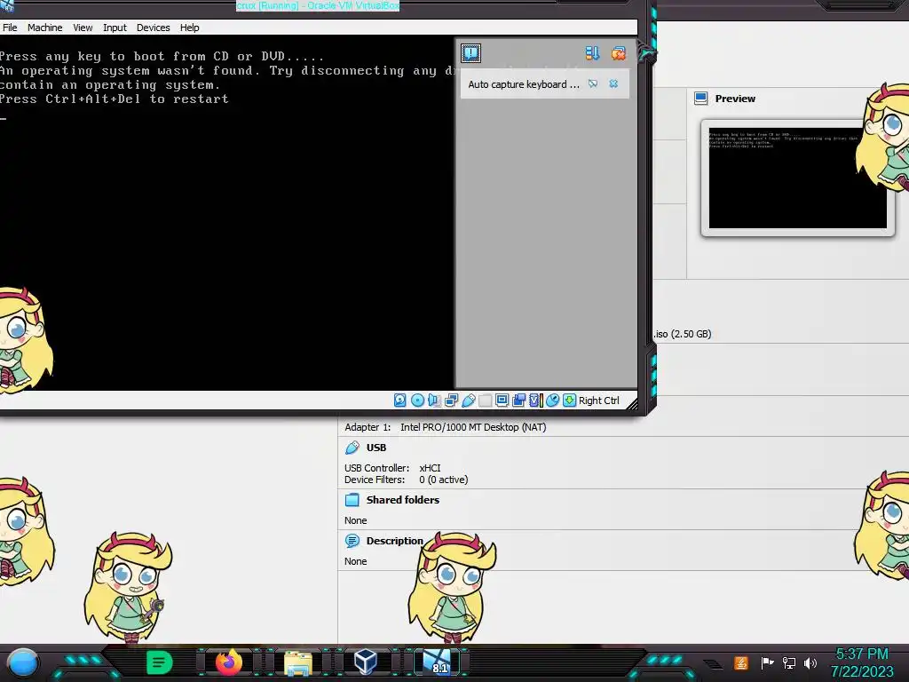Open the Input menu
909x682 pixels.
115,28
